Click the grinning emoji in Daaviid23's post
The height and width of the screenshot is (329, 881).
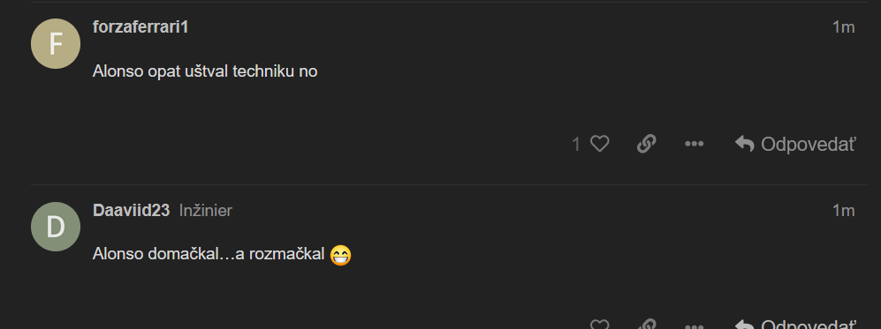coord(340,255)
